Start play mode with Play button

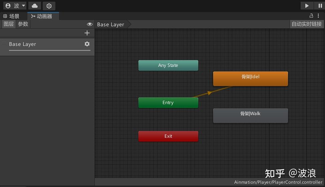pos(307,6)
